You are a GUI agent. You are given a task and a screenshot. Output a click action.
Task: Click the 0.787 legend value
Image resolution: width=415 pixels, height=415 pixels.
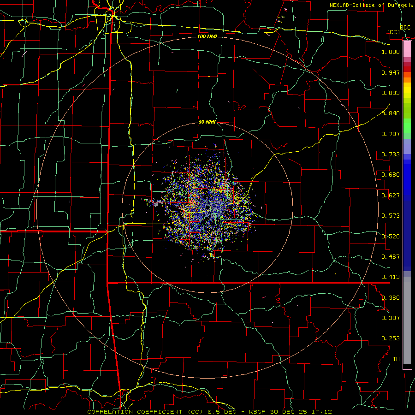tap(391, 134)
